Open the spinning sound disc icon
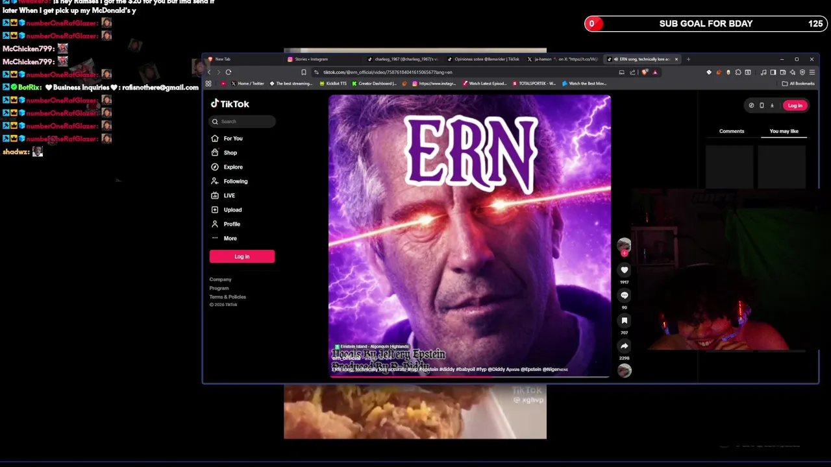The image size is (831, 467). [624, 370]
